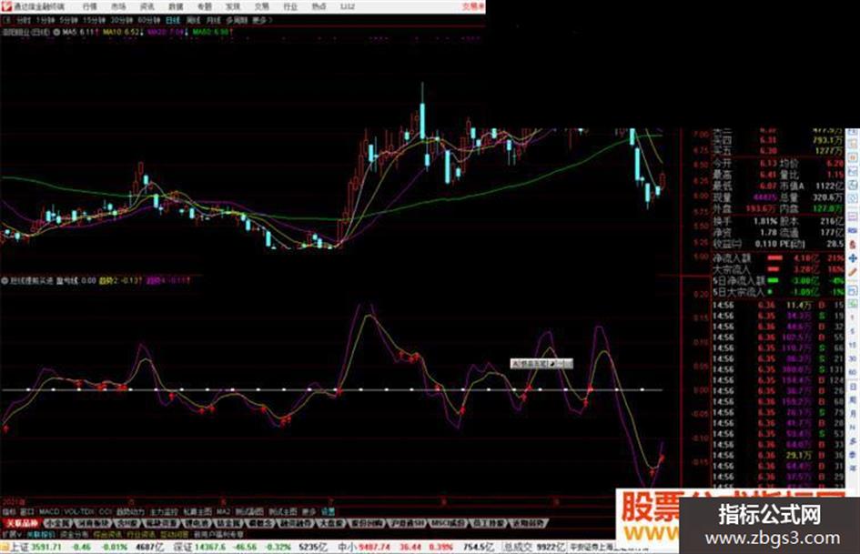Expand the 扩展 dropdown at bottom left
This screenshot has height=554, width=860.
click(x=12, y=534)
